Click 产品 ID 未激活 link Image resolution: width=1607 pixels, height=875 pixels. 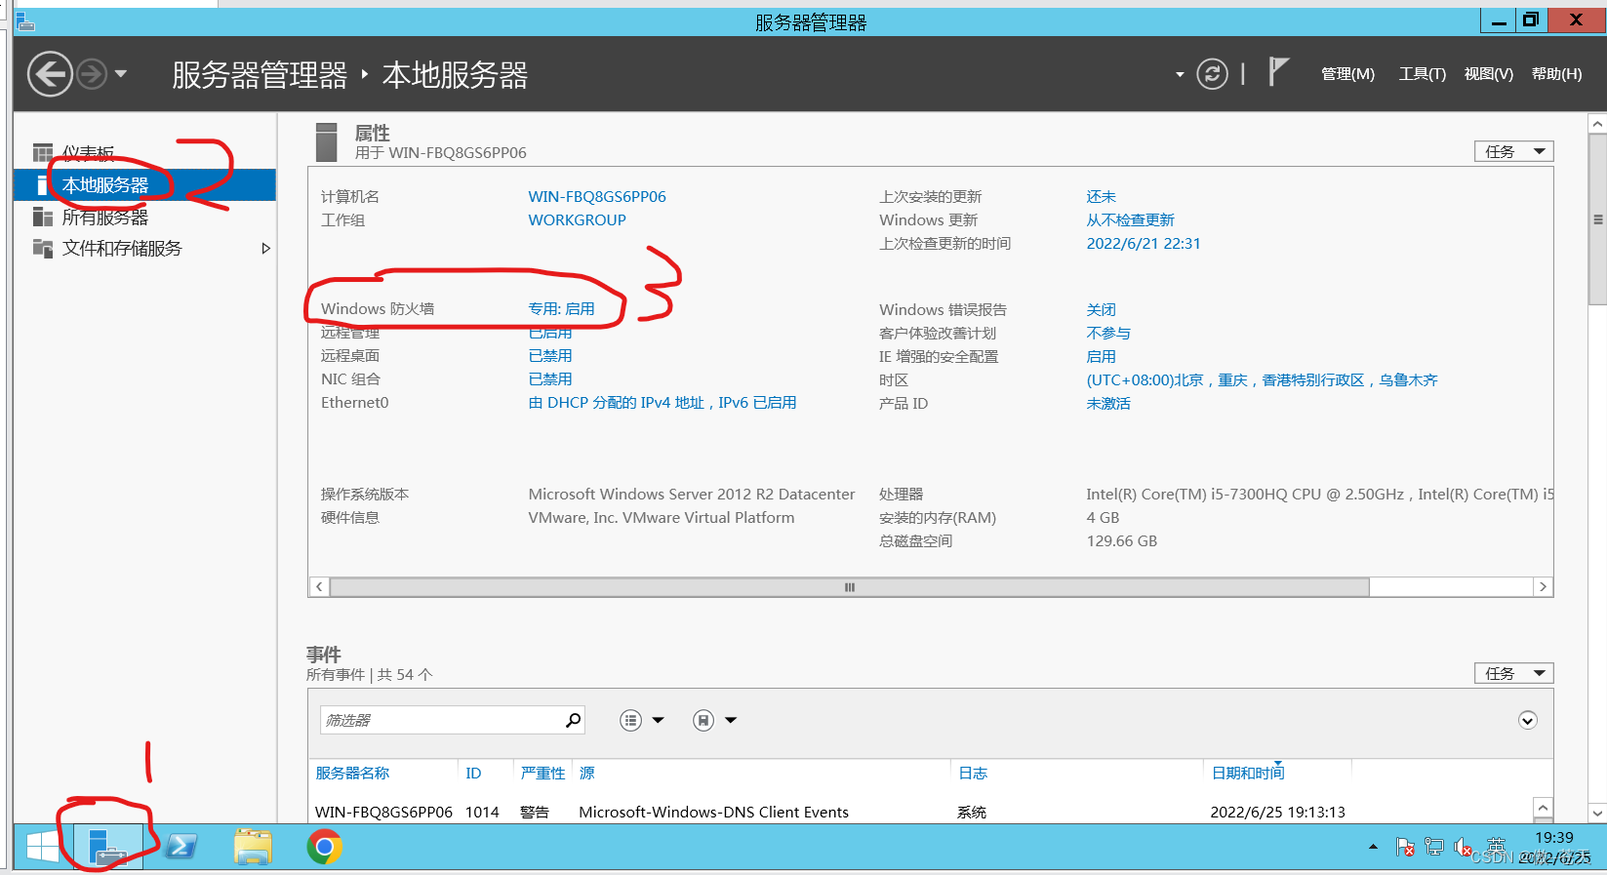1108,403
